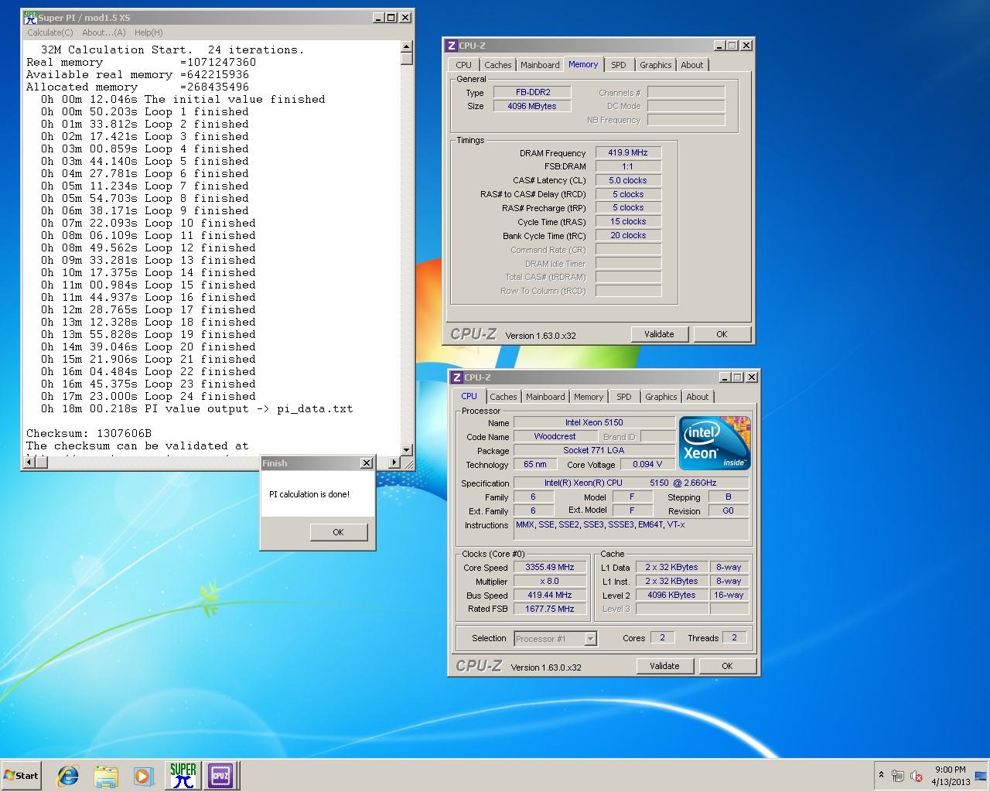This screenshot has width=990, height=792.
Task: Click the network tray icon
Action: click(x=898, y=776)
